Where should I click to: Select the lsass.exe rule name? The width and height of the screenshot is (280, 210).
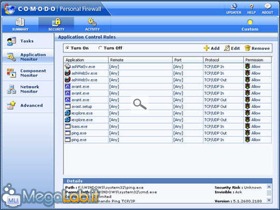coord(79,127)
